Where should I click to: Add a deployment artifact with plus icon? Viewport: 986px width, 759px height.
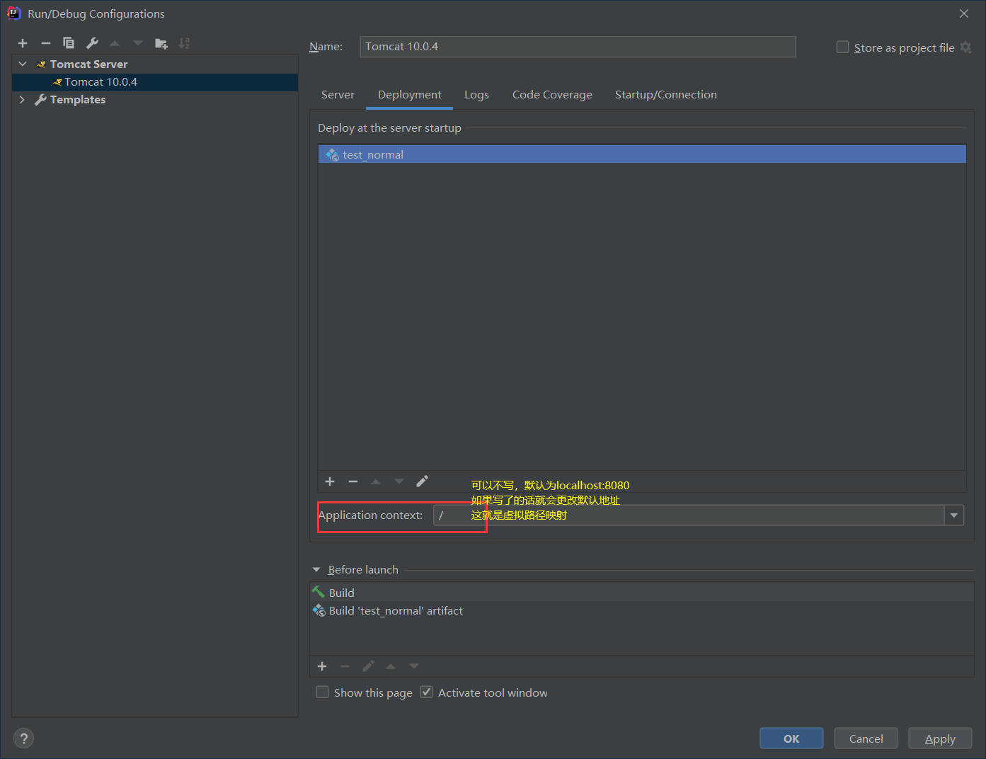[330, 481]
